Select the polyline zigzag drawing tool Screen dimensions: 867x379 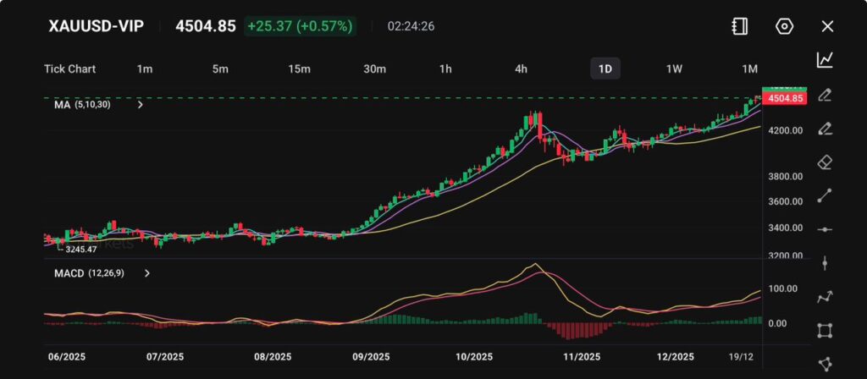coord(825,297)
